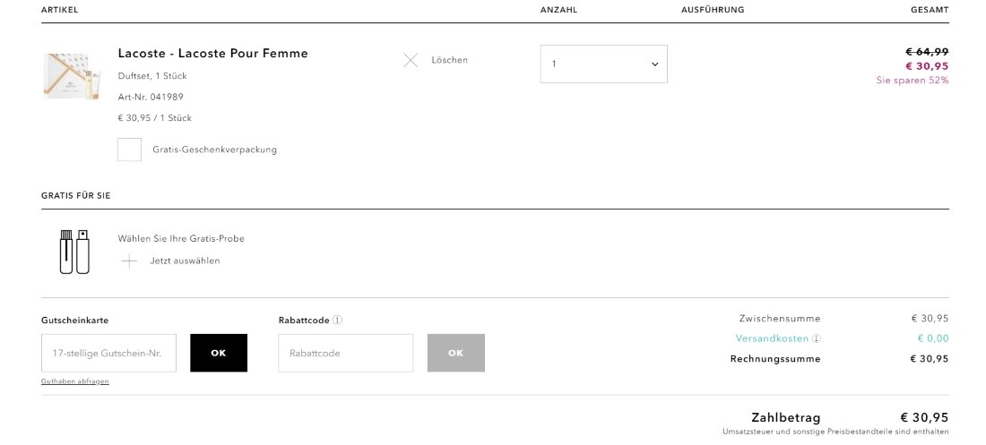This screenshot has height=445, width=986.
Task: Click the Zwischensumme label
Action: point(780,319)
